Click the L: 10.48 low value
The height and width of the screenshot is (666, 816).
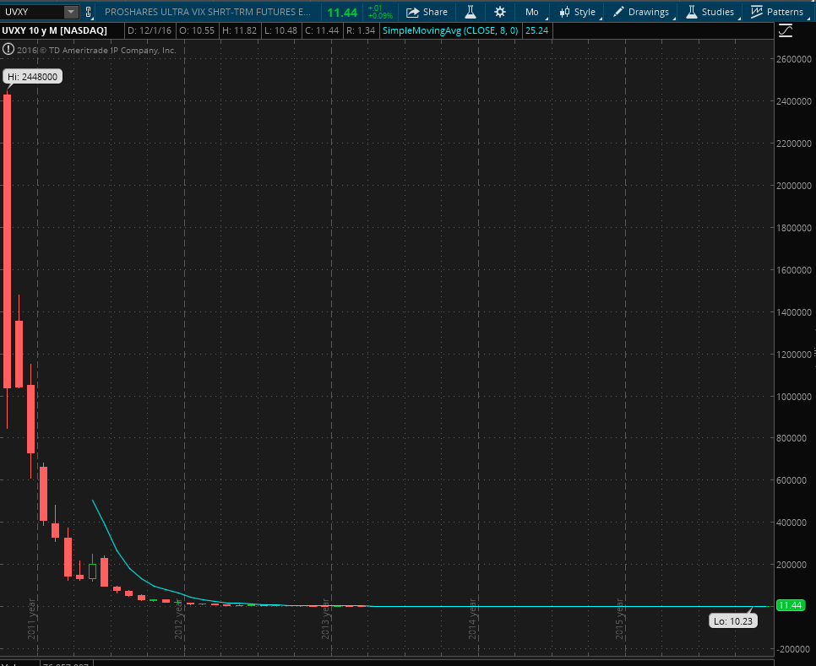(x=281, y=30)
